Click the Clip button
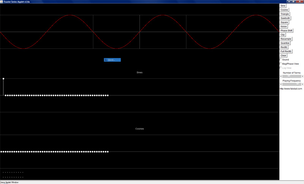304x184 pixels. coord(282,35)
